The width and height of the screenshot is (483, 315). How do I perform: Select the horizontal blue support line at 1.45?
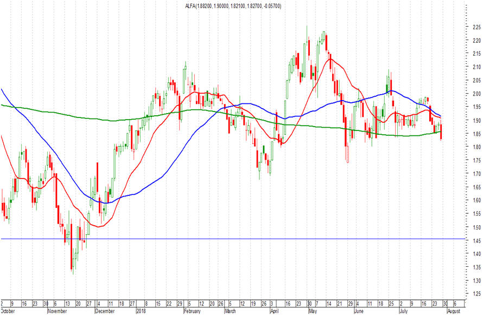(233, 239)
